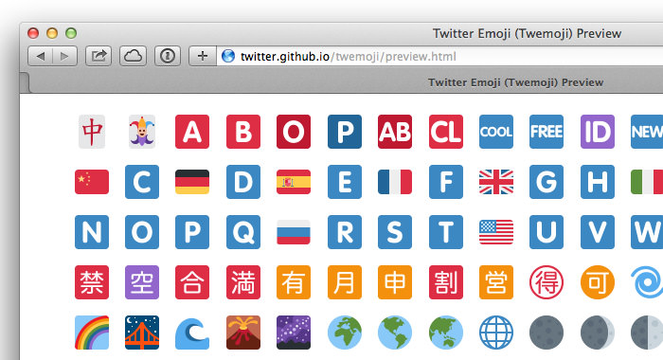Viewport: 663px width, 360px height.
Task: Click the red 割 discount emoji
Action: point(446,282)
